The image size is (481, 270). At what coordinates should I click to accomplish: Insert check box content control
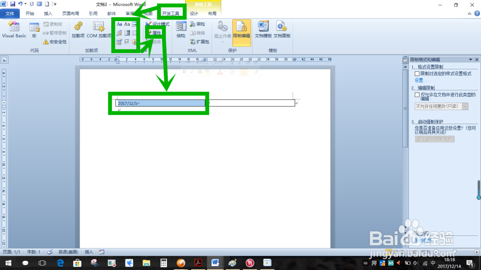click(x=127, y=42)
